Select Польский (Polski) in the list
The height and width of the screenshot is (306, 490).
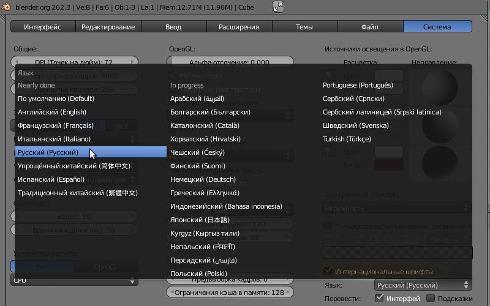tap(198, 274)
